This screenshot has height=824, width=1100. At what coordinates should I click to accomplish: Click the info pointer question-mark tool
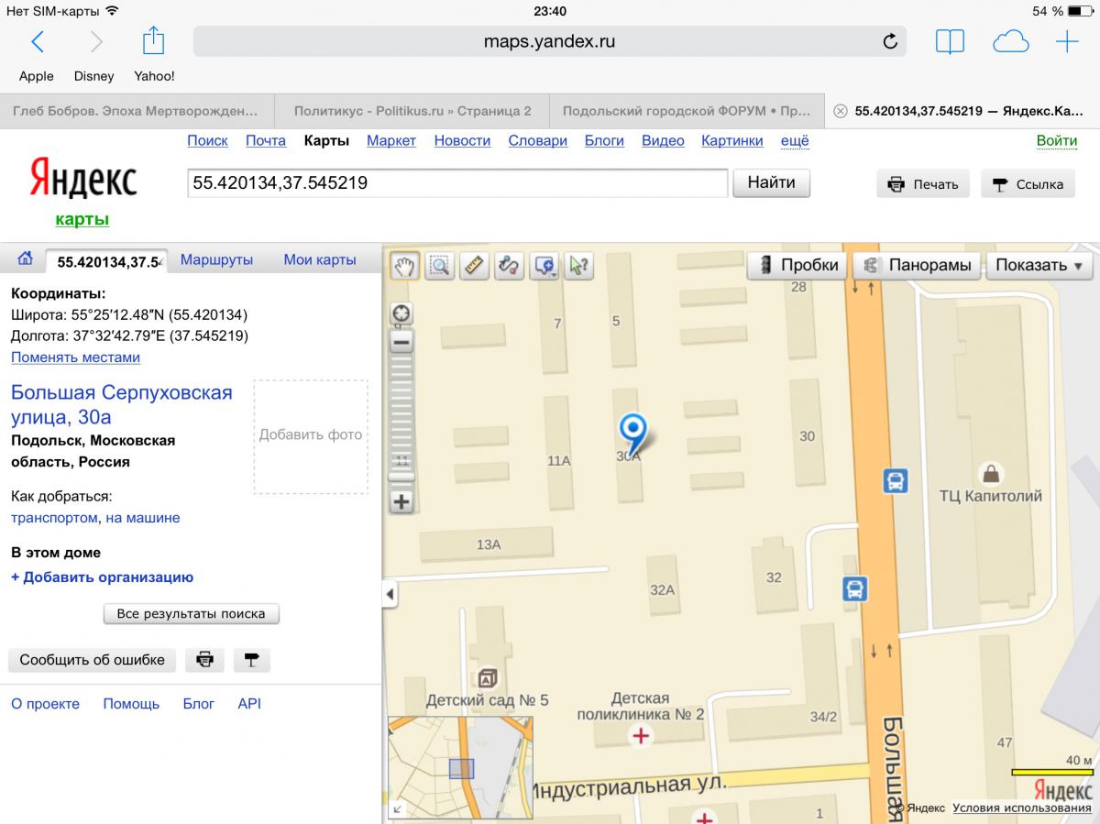coord(579,266)
